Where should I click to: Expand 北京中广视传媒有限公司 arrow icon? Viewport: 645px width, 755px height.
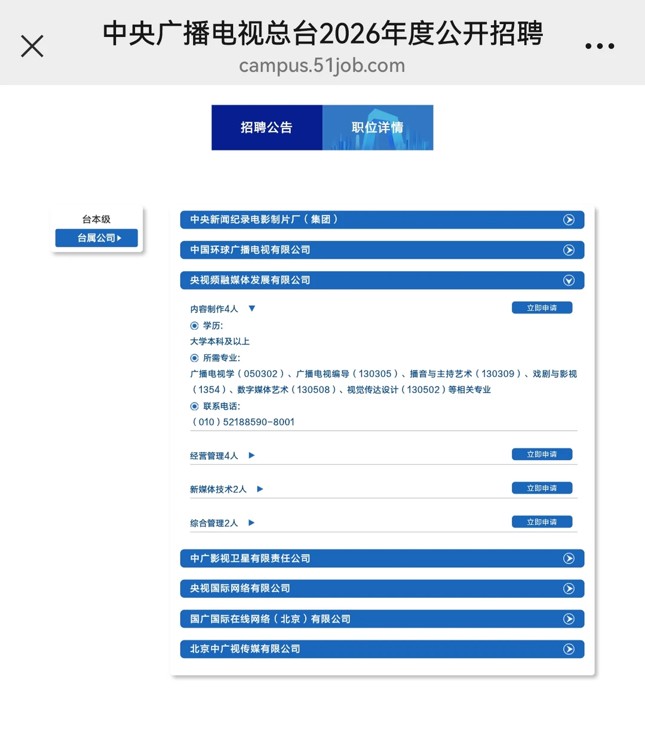(x=569, y=649)
